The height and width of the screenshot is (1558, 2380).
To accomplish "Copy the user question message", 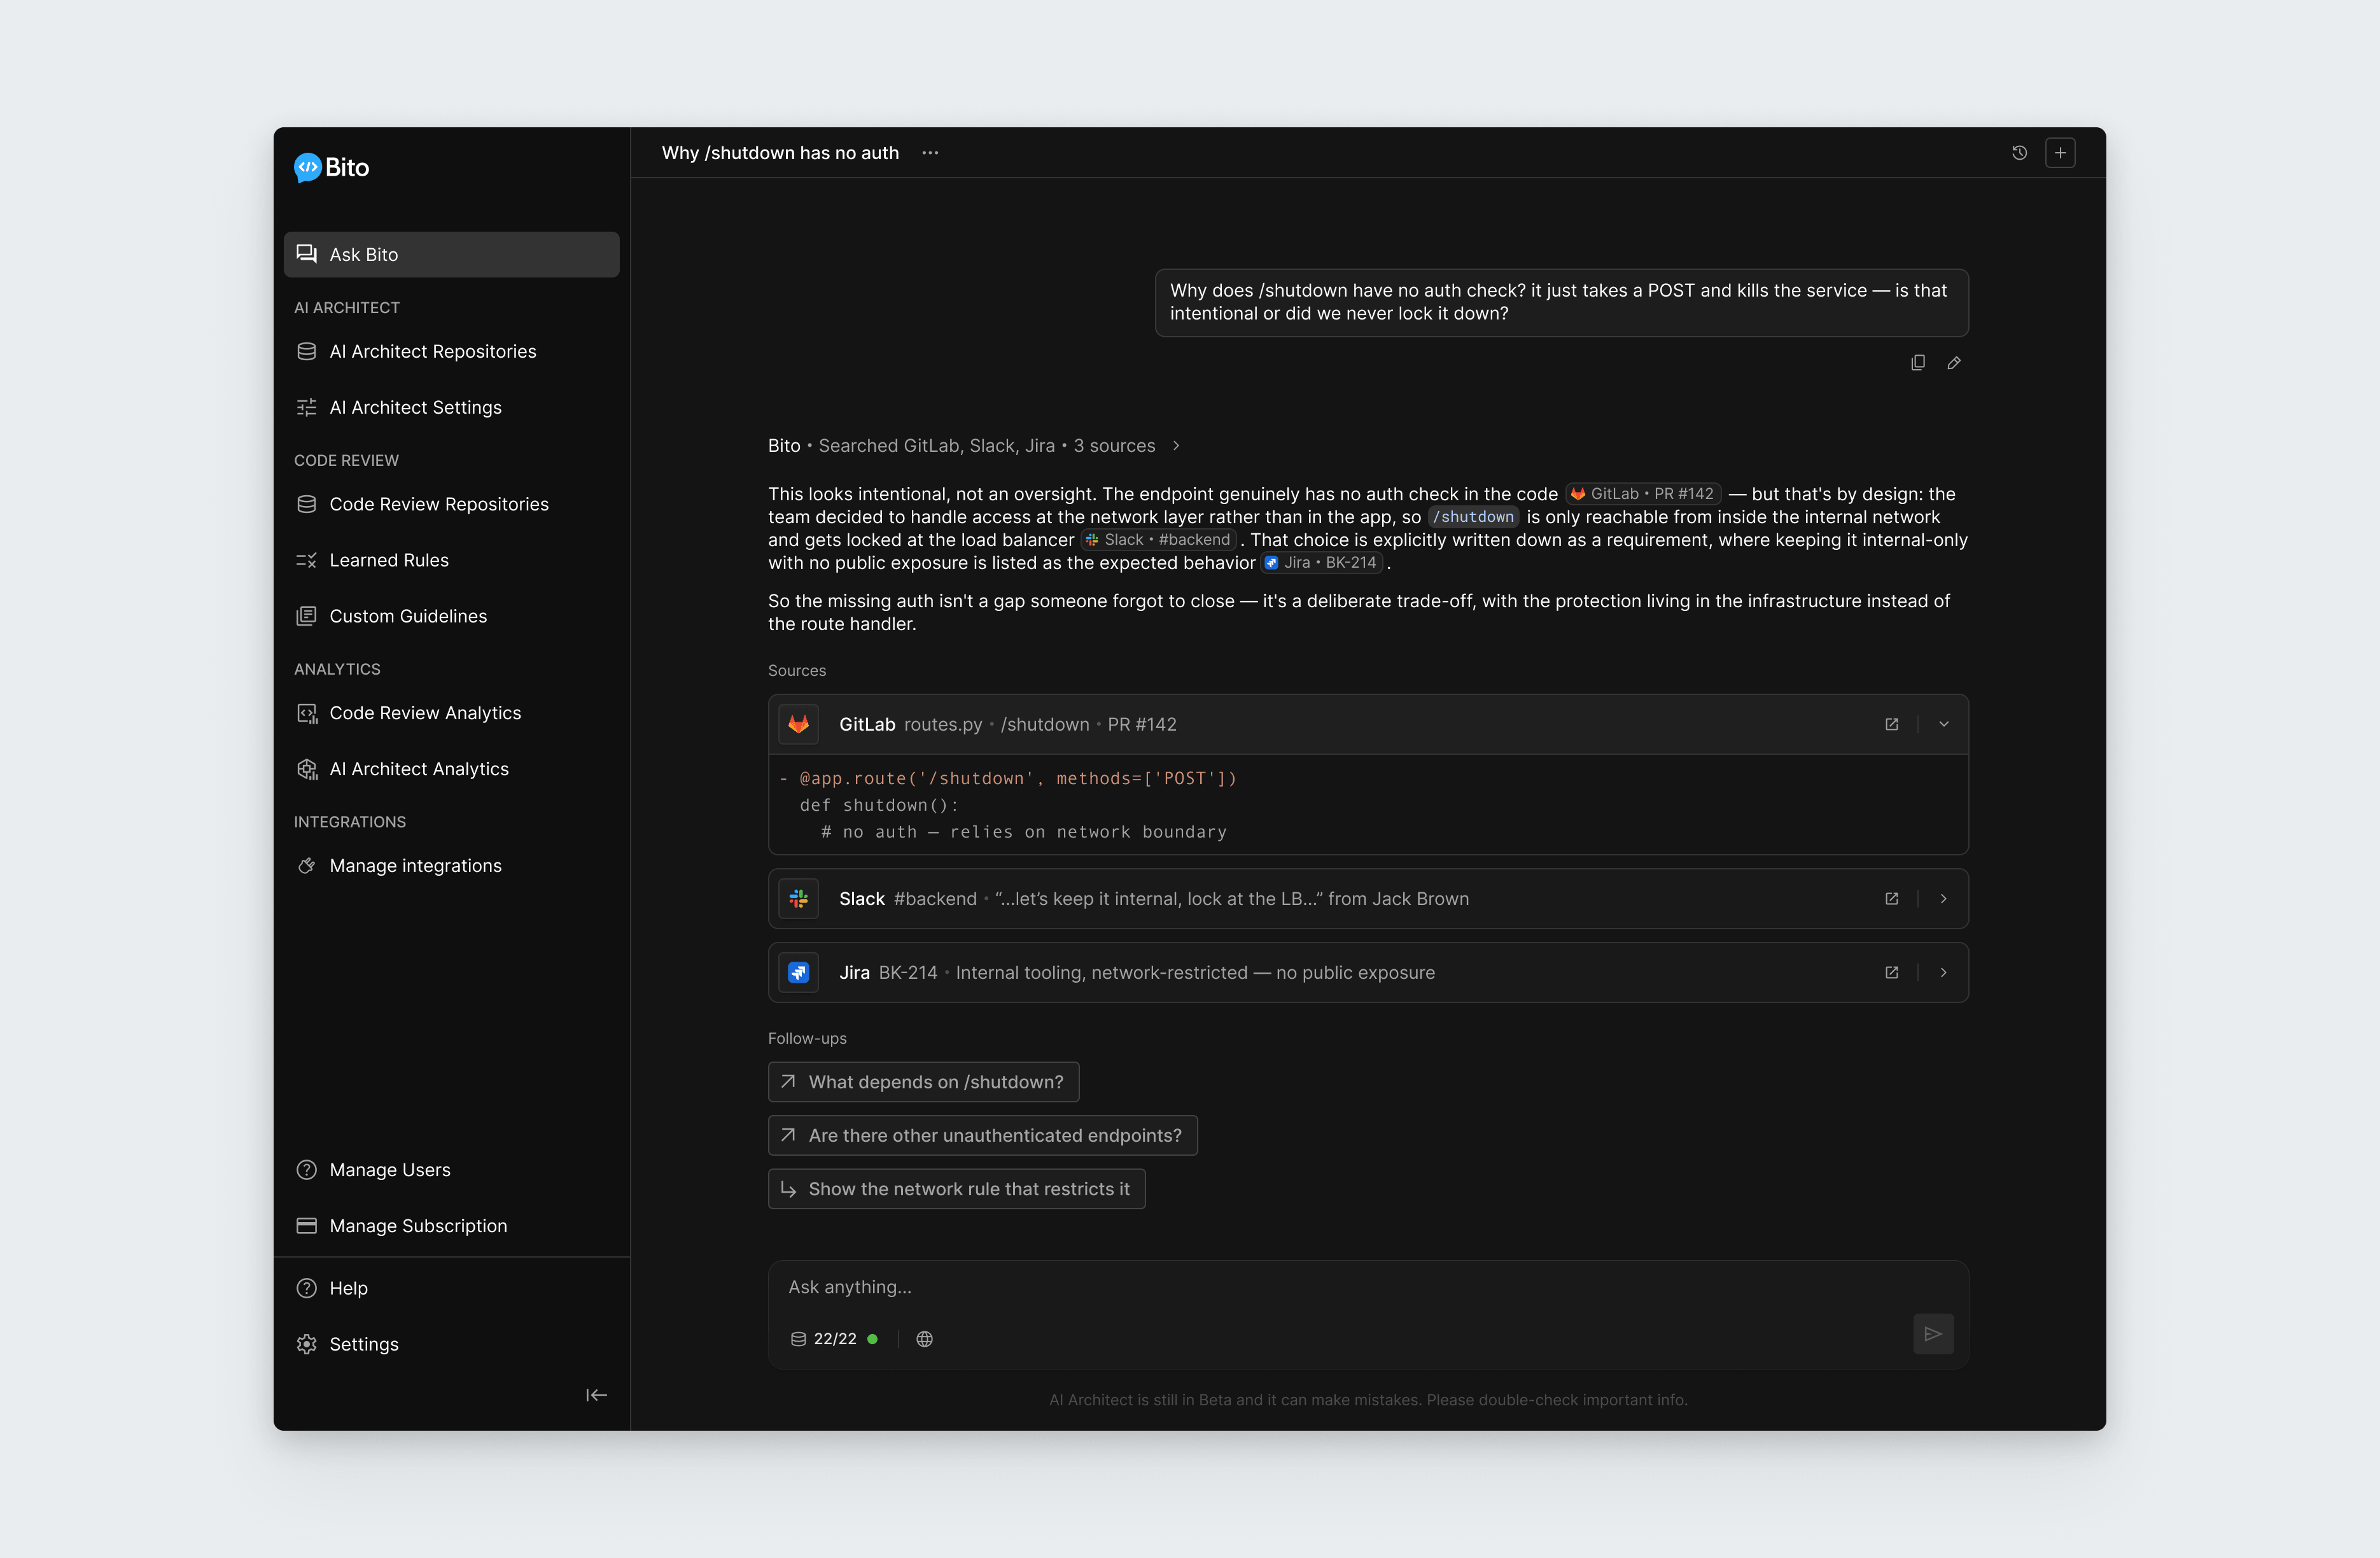I will 1917,363.
